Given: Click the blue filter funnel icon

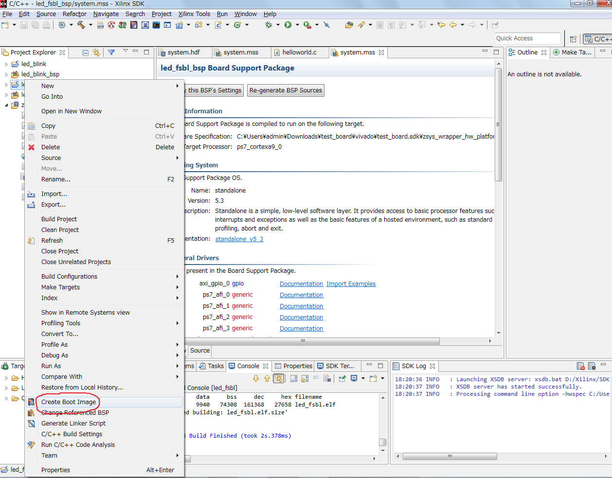Looking at the screenshot, I should pyautogui.click(x=111, y=53).
